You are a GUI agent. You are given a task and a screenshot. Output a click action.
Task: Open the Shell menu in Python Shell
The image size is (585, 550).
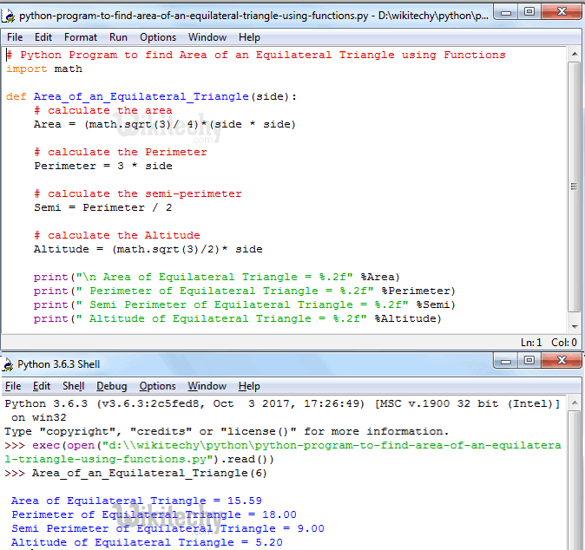click(74, 386)
